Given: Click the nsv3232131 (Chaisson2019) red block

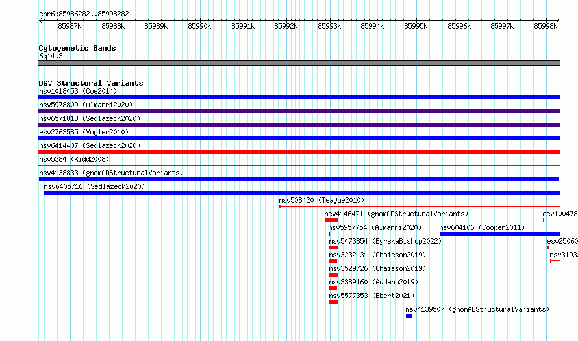Looking at the screenshot, I should [x=333, y=261].
